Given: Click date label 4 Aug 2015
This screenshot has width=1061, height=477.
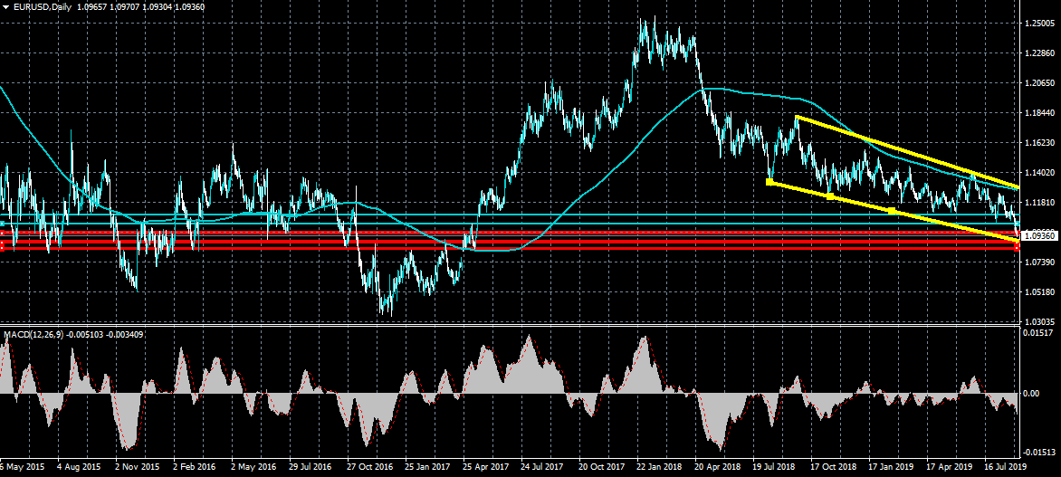Looking at the screenshot, I should [x=79, y=467].
